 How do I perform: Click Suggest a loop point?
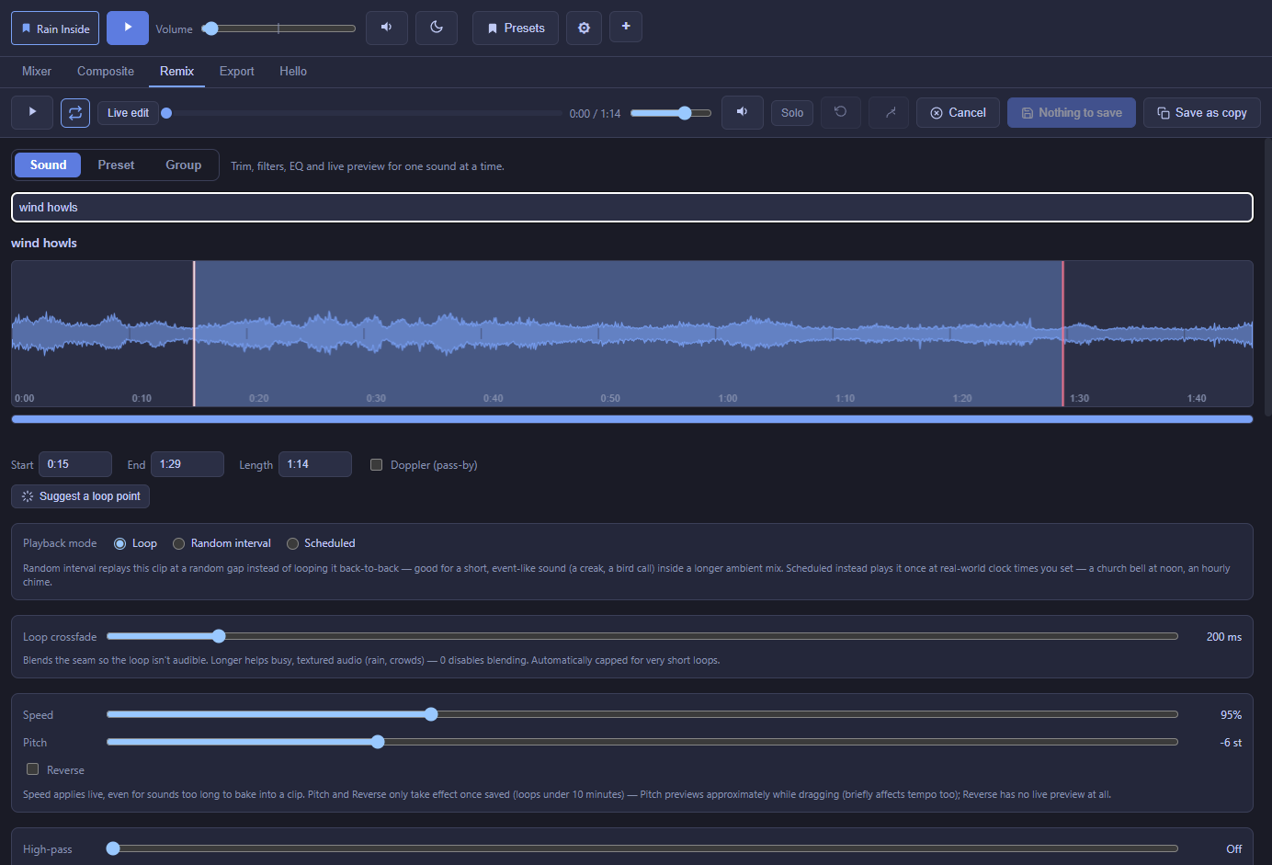tap(81, 496)
